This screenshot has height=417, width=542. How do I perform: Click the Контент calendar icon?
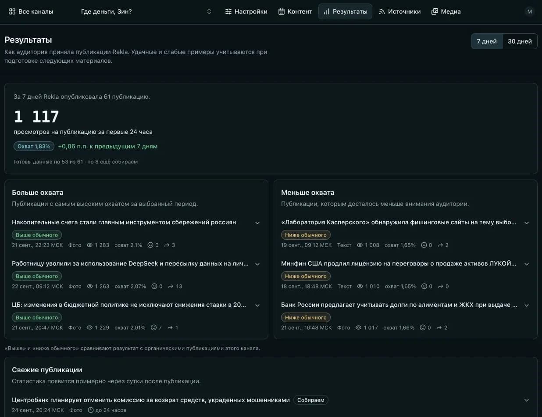click(x=282, y=11)
